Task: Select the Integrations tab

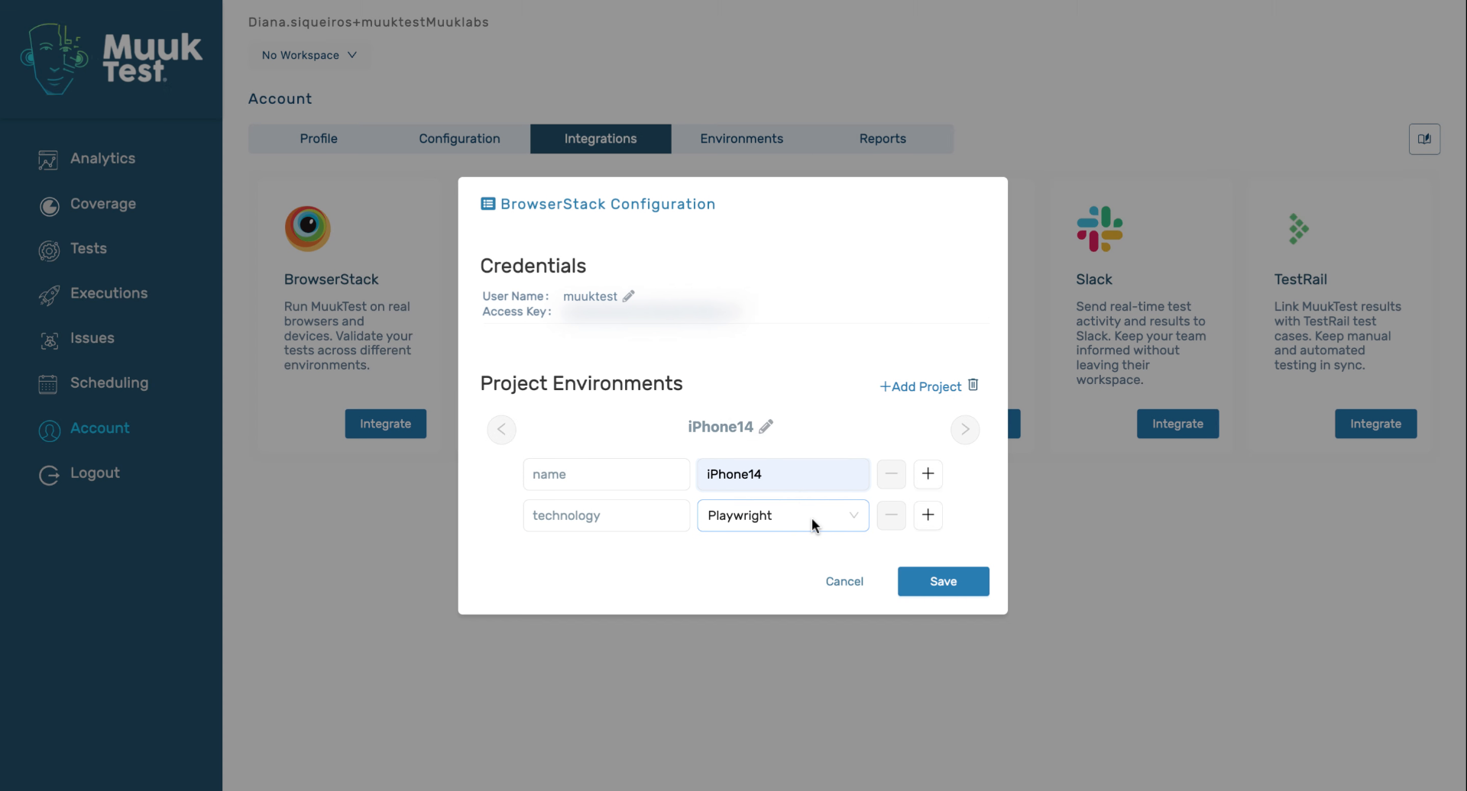Action: 601,139
